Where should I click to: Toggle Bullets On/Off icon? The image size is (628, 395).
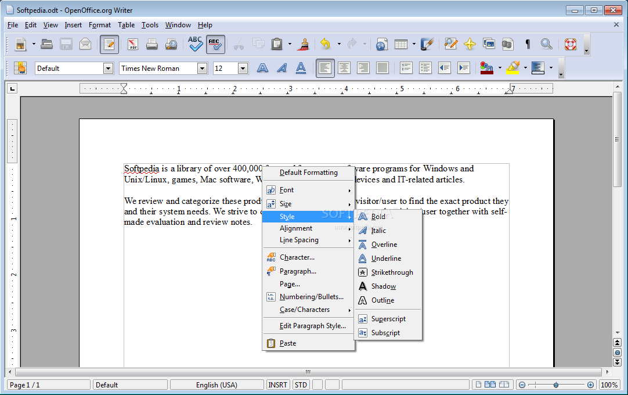pos(425,68)
